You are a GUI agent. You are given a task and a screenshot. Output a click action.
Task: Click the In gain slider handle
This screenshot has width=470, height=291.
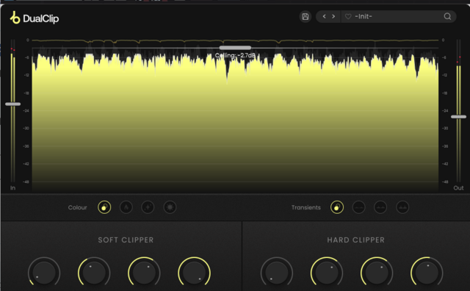13,104
